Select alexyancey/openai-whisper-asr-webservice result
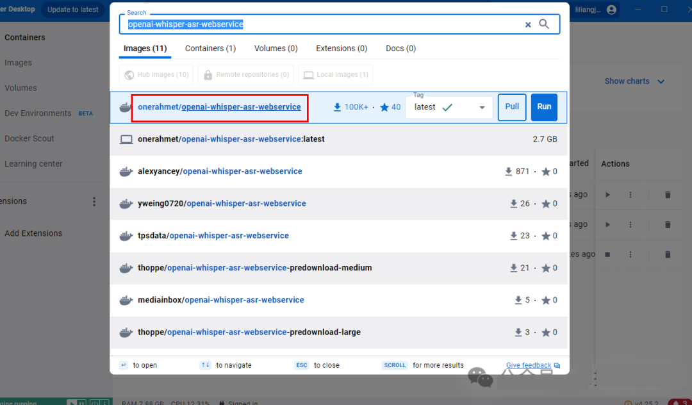The width and height of the screenshot is (692, 405). click(x=338, y=172)
